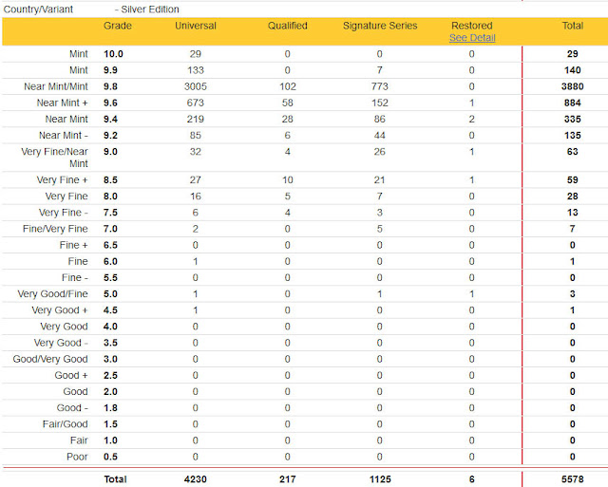The width and height of the screenshot is (608, 487).
Task: Select Qualified count 102 for grade 9.8
Action: 287,86
